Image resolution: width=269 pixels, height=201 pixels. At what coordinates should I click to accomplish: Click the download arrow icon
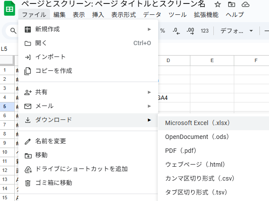pos(28,120)
